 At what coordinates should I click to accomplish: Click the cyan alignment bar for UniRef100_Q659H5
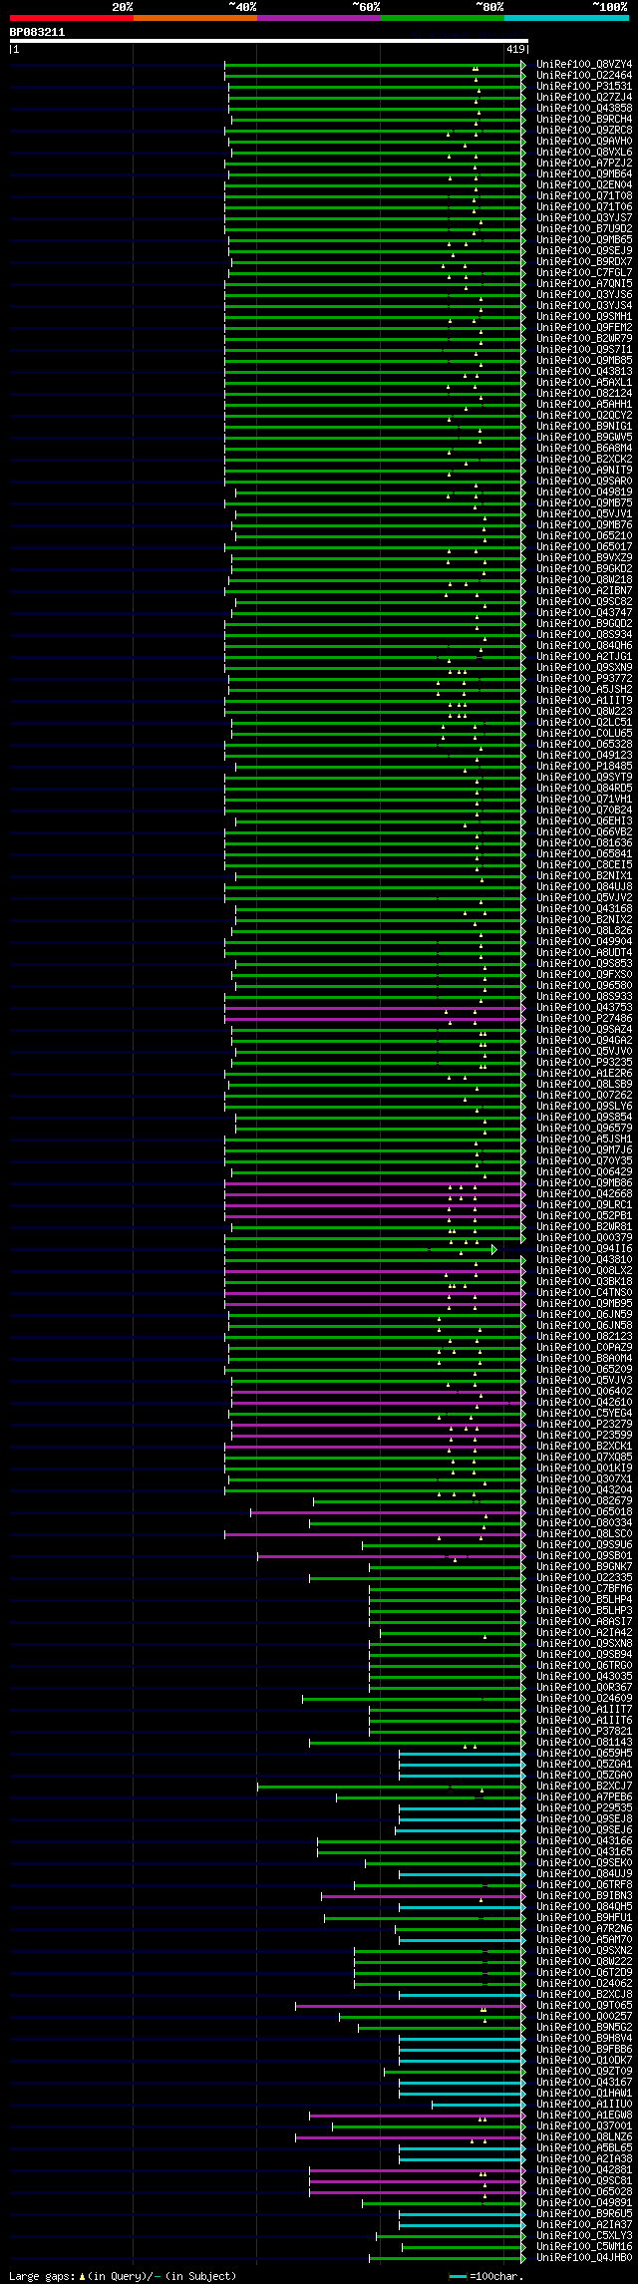(460, 1754)
